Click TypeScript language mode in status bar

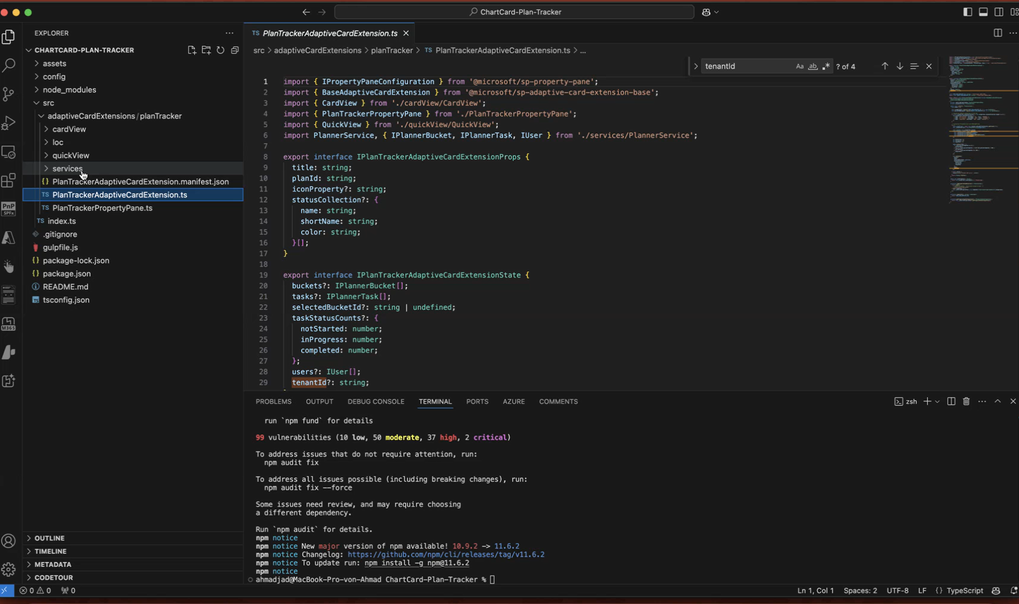pos(964,591)
